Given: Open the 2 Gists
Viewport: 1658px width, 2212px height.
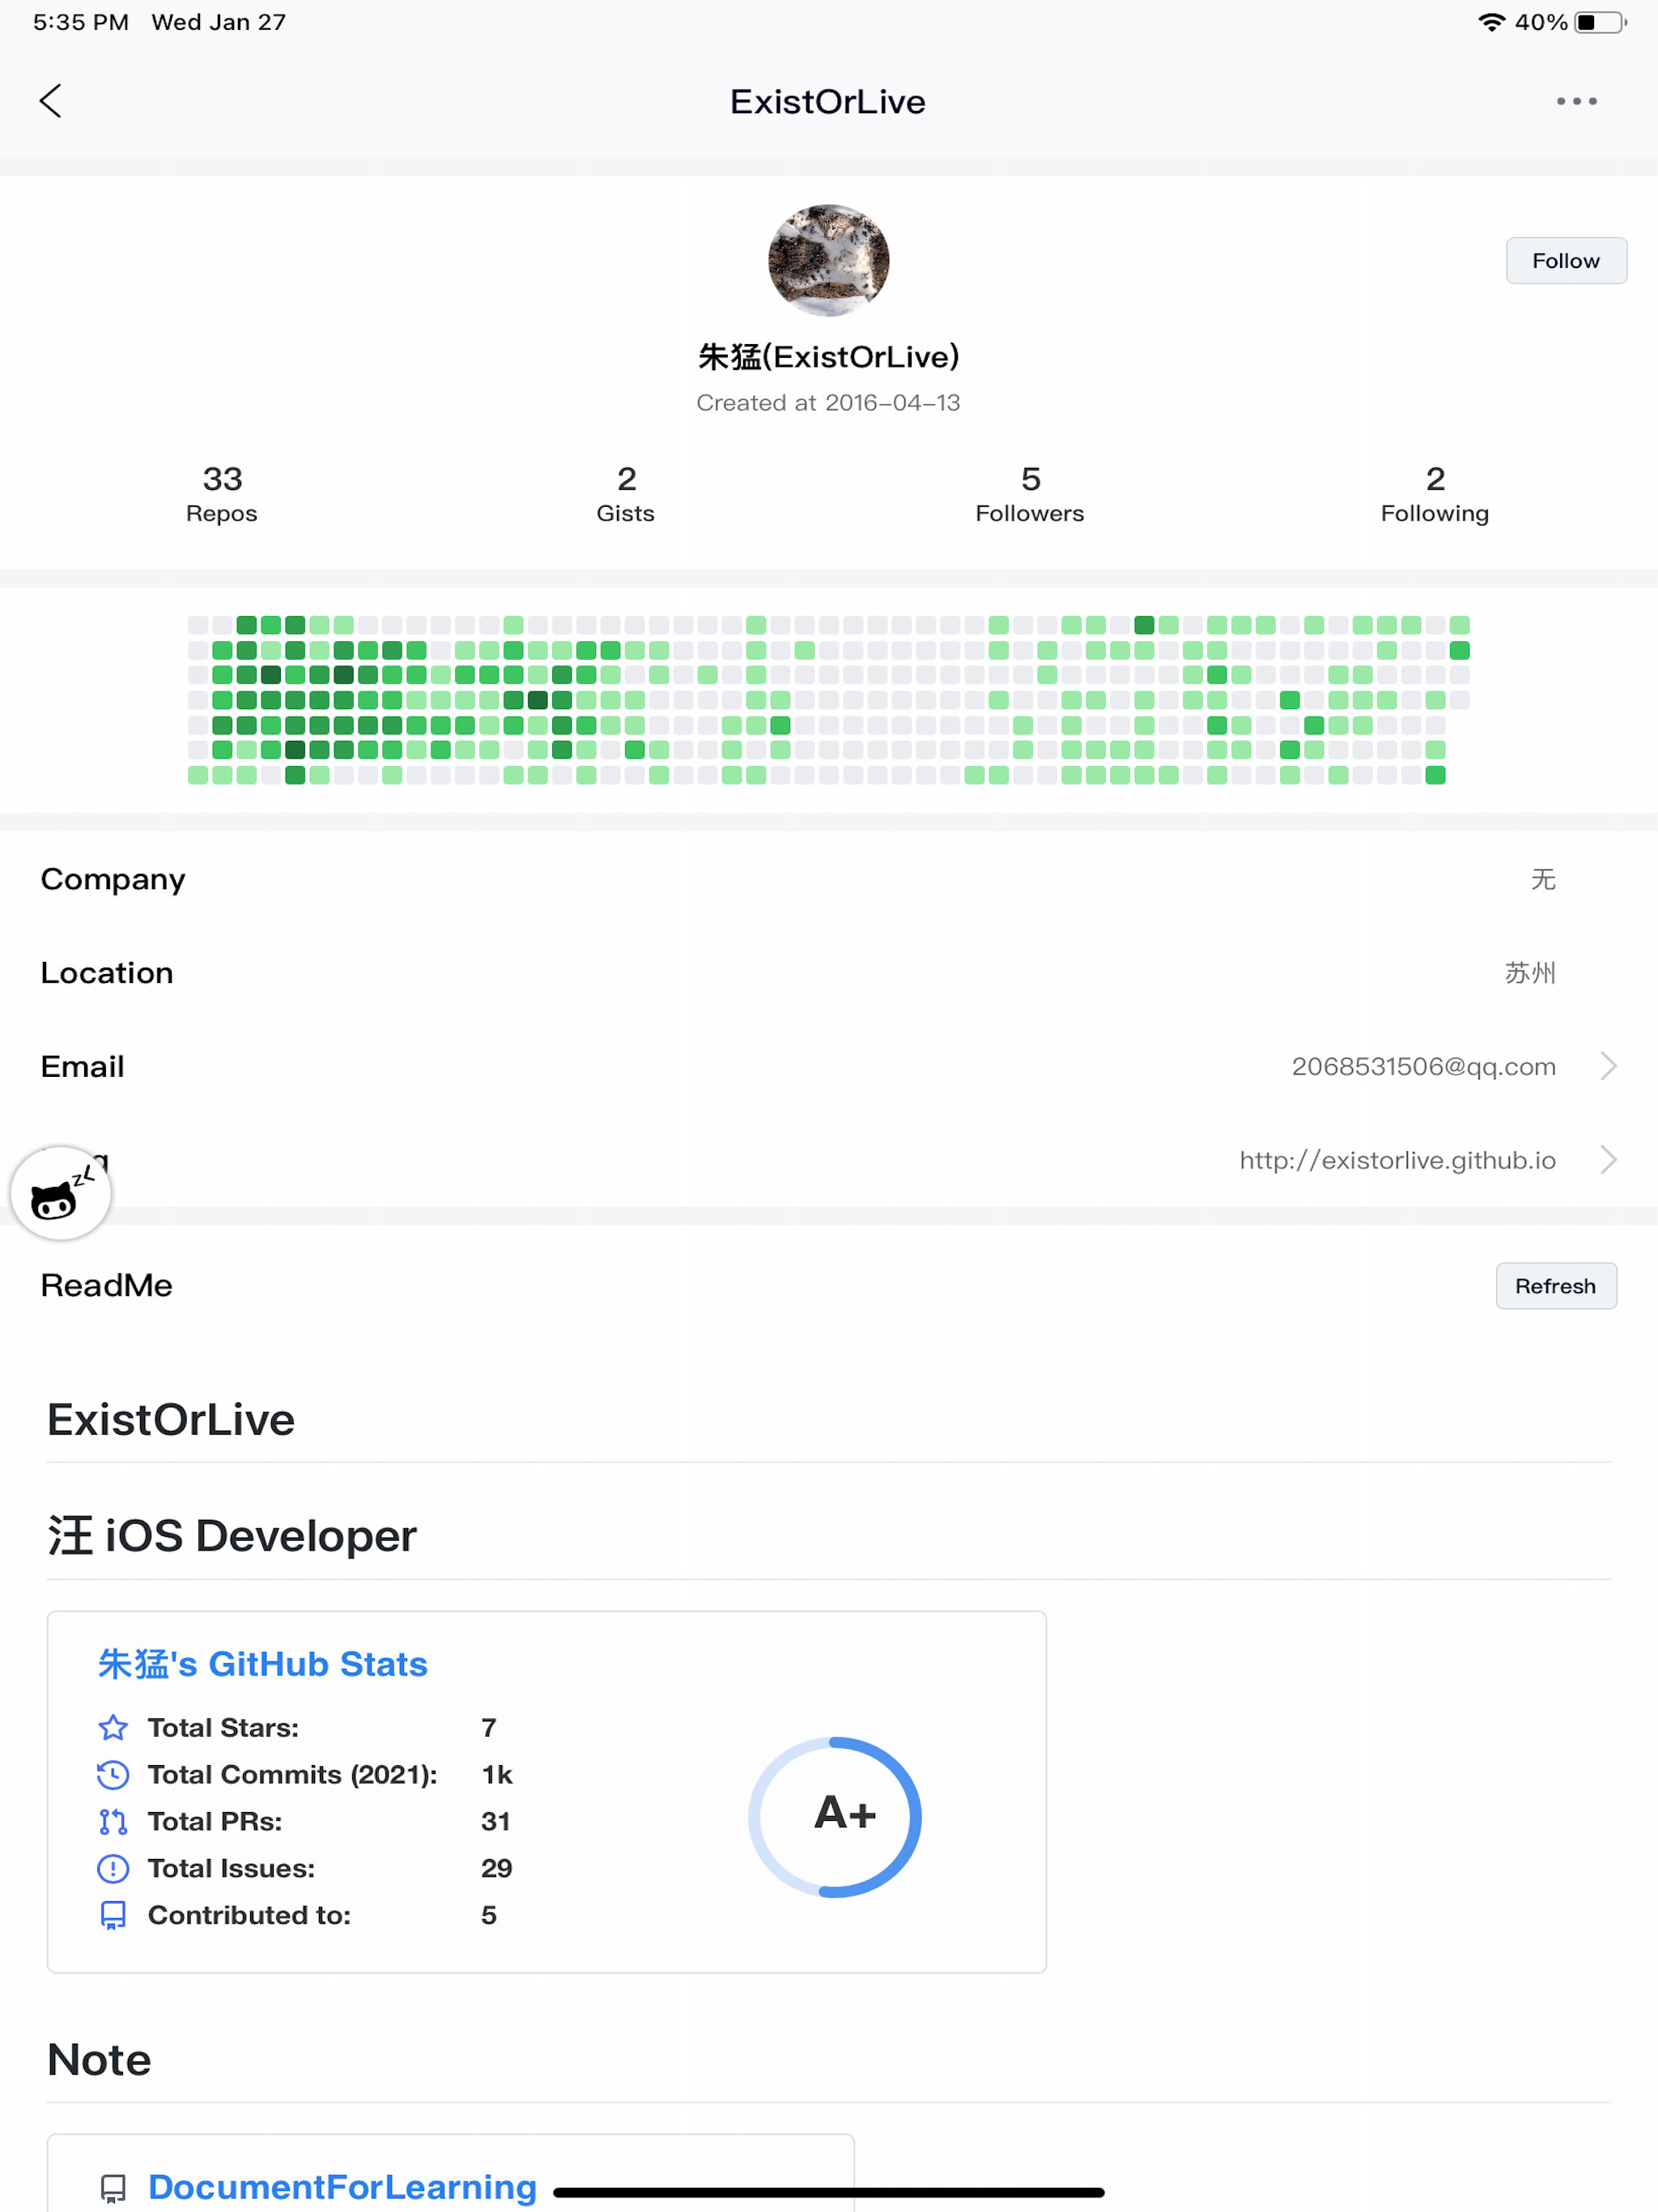Looking at the screenshot, I should pos(625,493).
